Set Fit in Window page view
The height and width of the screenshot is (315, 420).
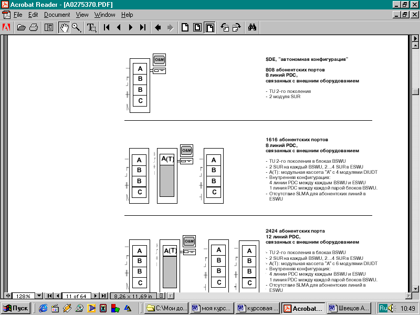197,28
